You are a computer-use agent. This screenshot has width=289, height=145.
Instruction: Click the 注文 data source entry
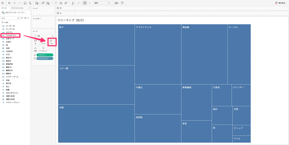tap(14, 12)
